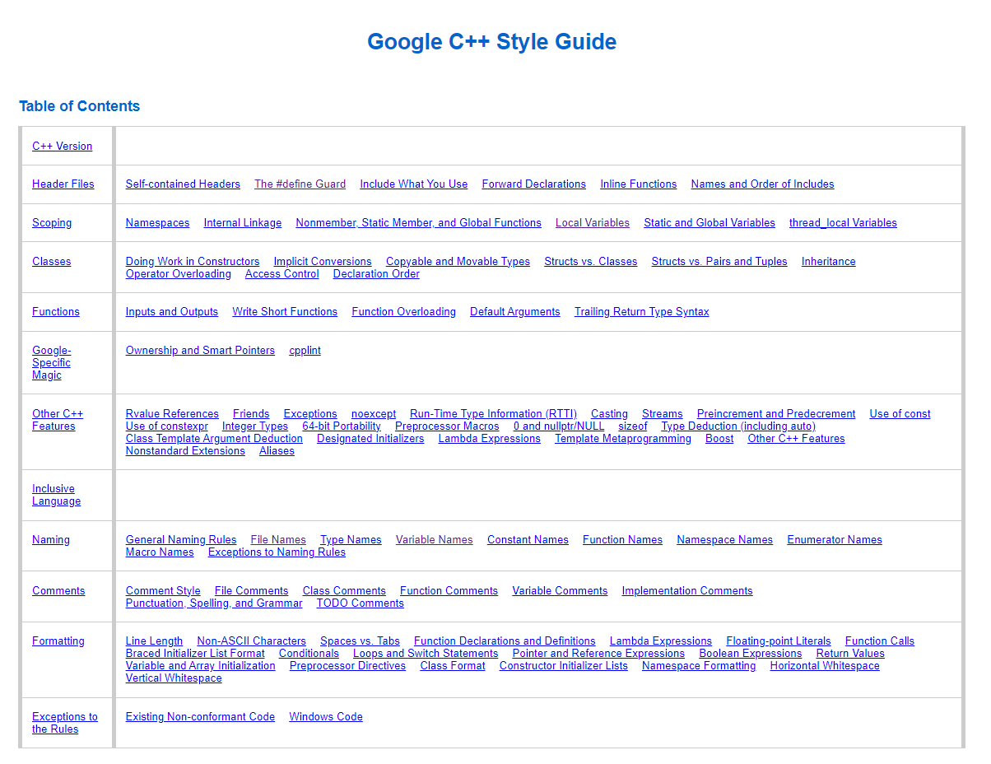Navigate to Operator Overloading section
Screen dimensions: 991x764
[x=178, y=274]
